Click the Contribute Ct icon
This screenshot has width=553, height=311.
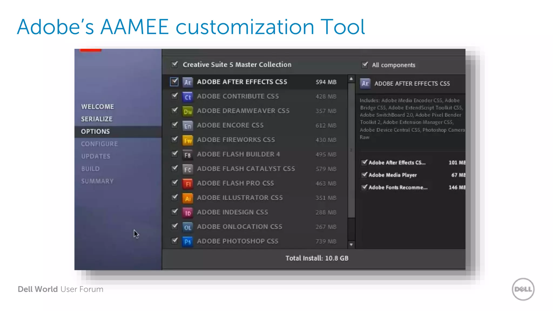pos(188,97)
